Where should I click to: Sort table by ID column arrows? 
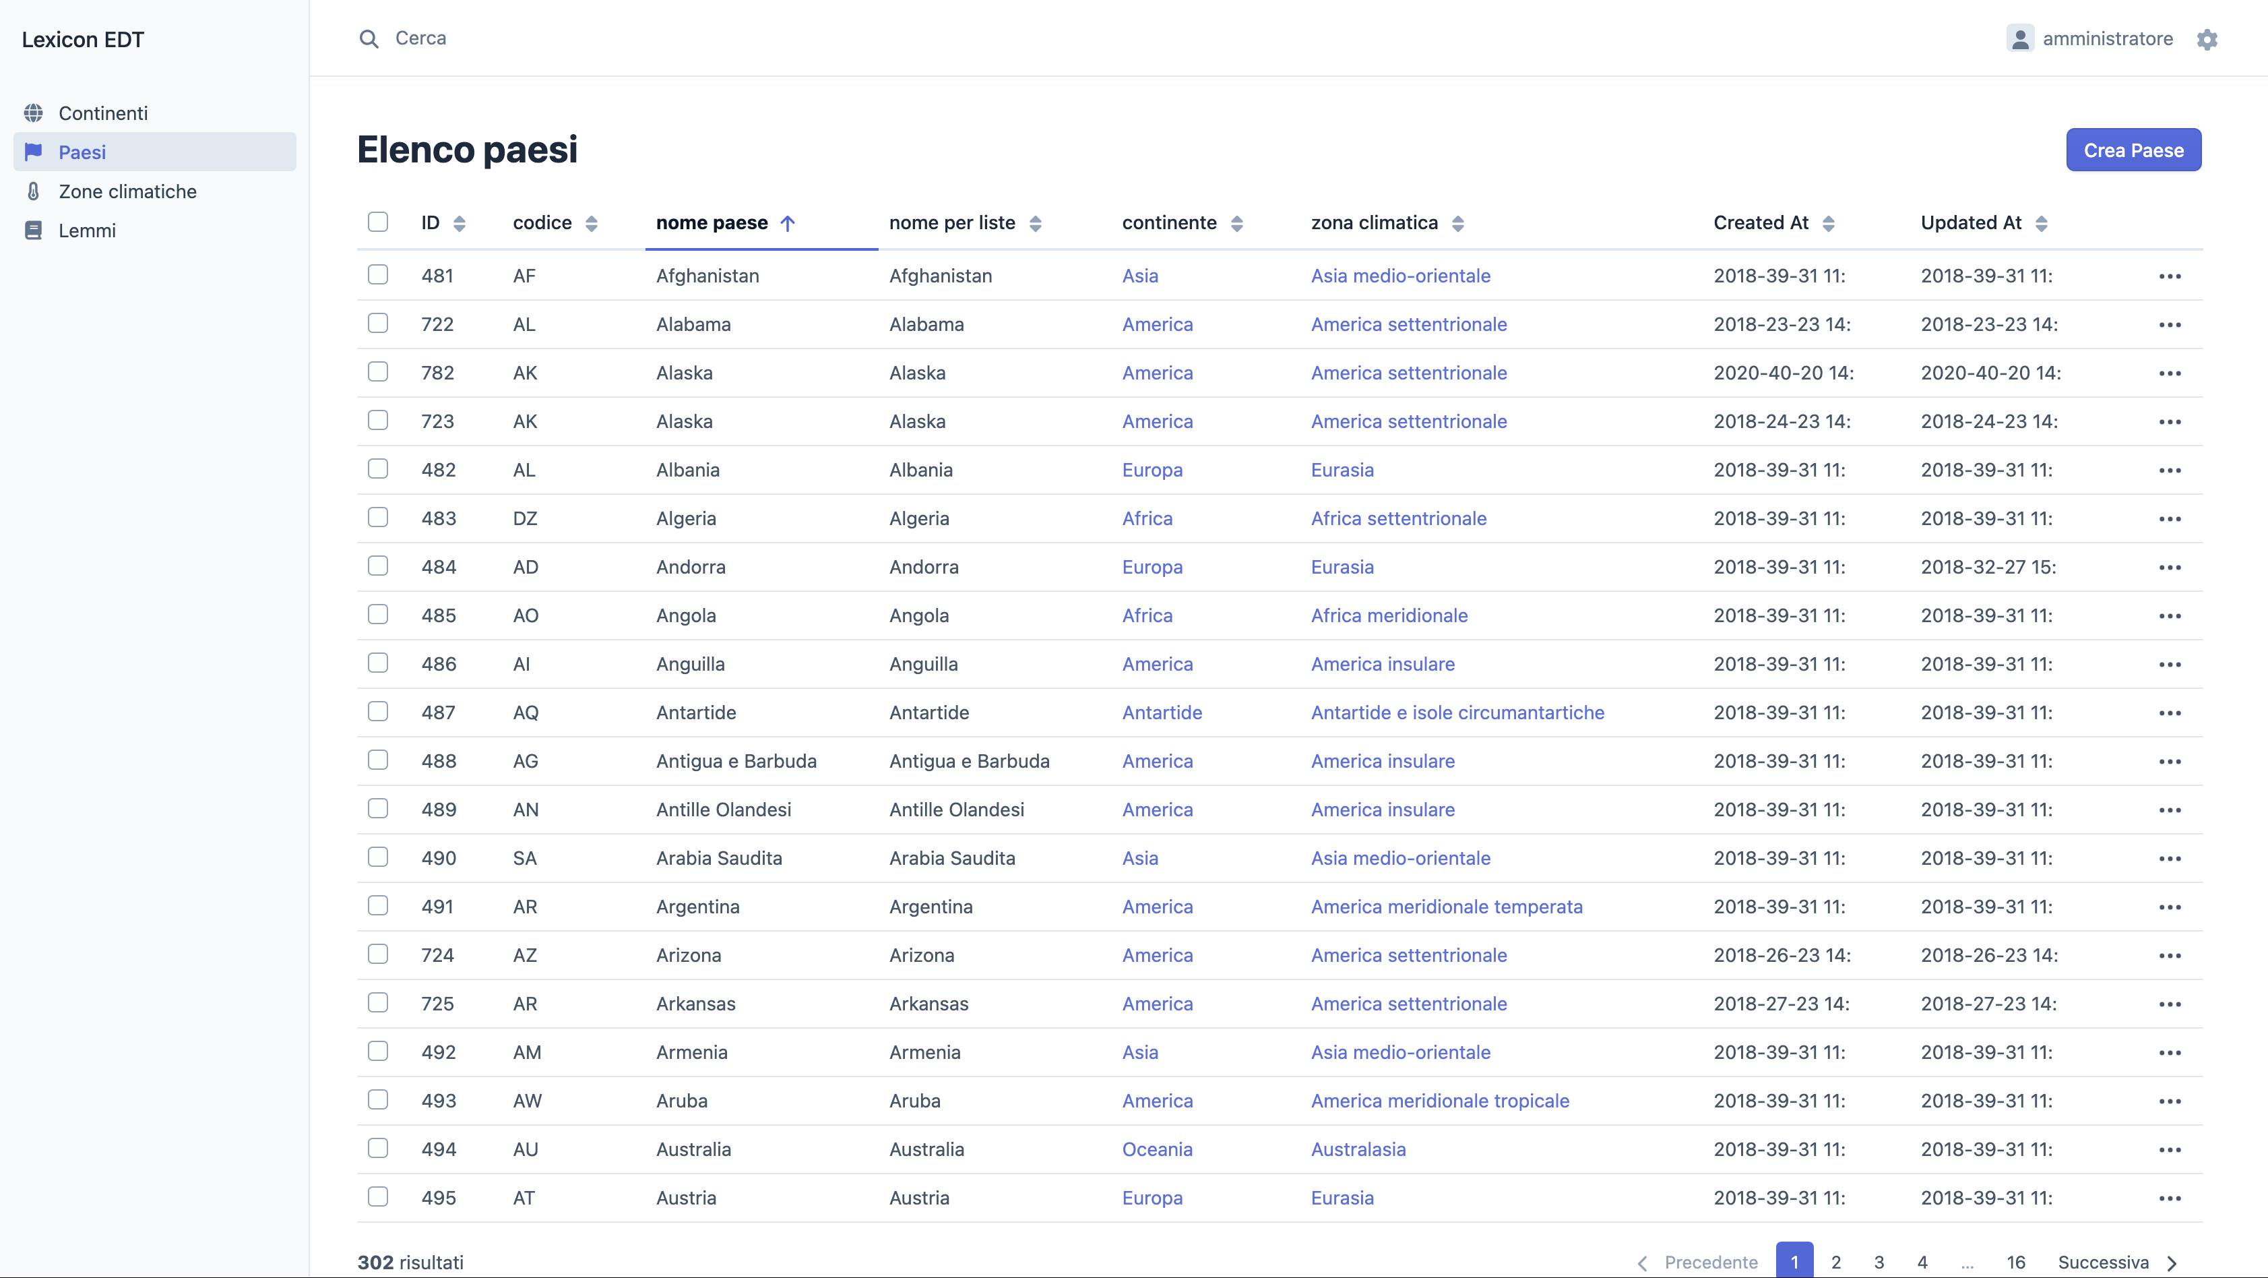[x=460, y=224]
